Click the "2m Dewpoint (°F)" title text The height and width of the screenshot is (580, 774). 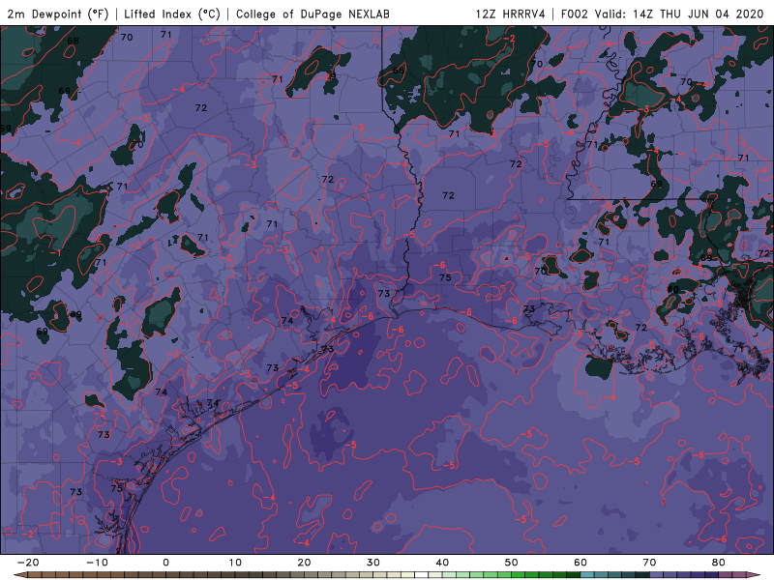click(57, 14)
